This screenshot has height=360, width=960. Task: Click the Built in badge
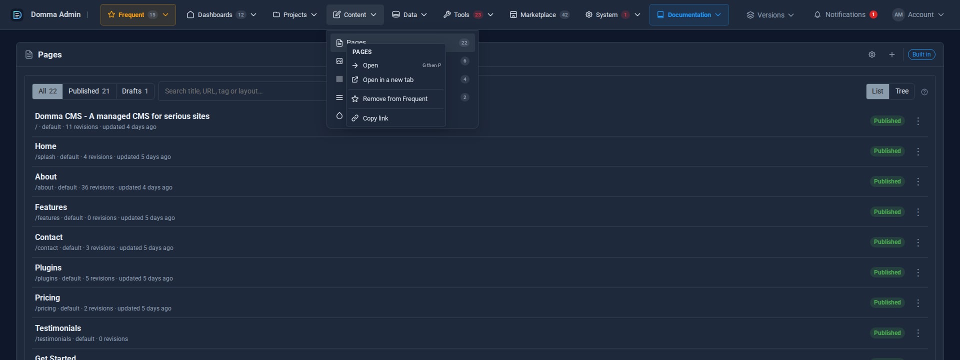921,54
